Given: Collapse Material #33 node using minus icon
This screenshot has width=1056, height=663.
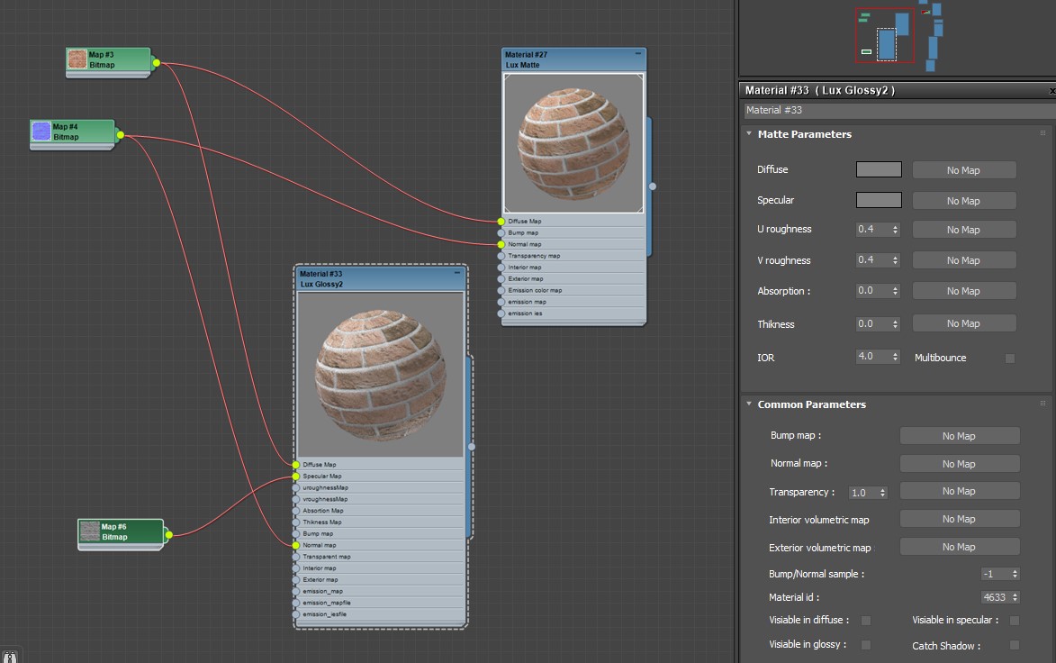Looking at the screenshot, I should coord(457,273).
